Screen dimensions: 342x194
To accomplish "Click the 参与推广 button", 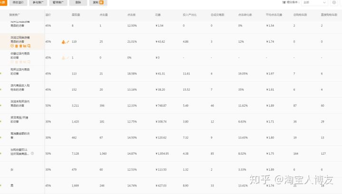I will (x=38, y=2).
